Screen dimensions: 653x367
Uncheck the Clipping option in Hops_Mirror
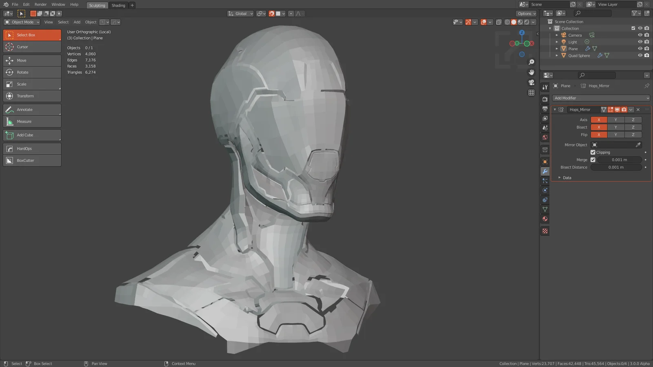tap(593, 152)
